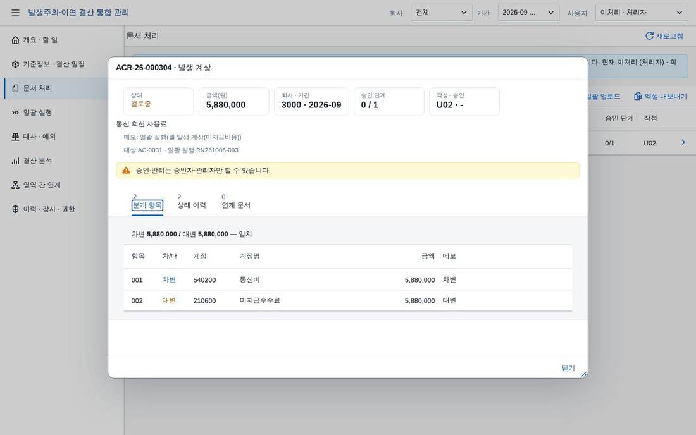Click account number 540200 in row 001
Image resolution: width=696 pixels, height=435 pixels.
204,280
